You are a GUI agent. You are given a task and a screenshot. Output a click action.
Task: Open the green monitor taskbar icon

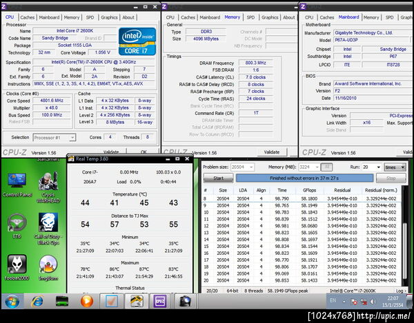click(62, 301)
